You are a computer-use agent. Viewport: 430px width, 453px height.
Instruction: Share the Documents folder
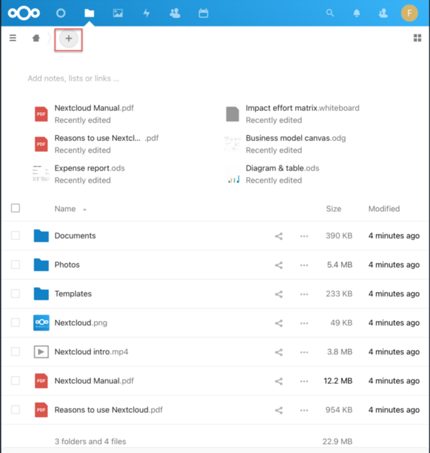279,236
